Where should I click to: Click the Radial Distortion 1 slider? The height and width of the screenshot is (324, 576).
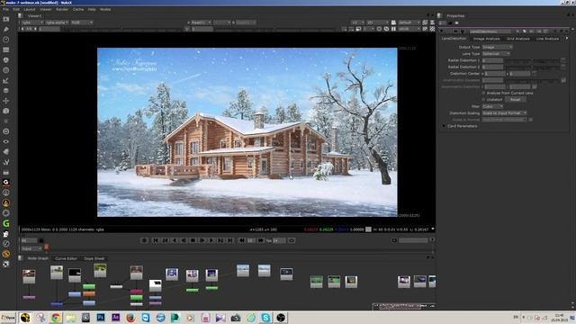tap(532, 60)
